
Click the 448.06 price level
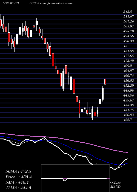click(x=129, y=91)
